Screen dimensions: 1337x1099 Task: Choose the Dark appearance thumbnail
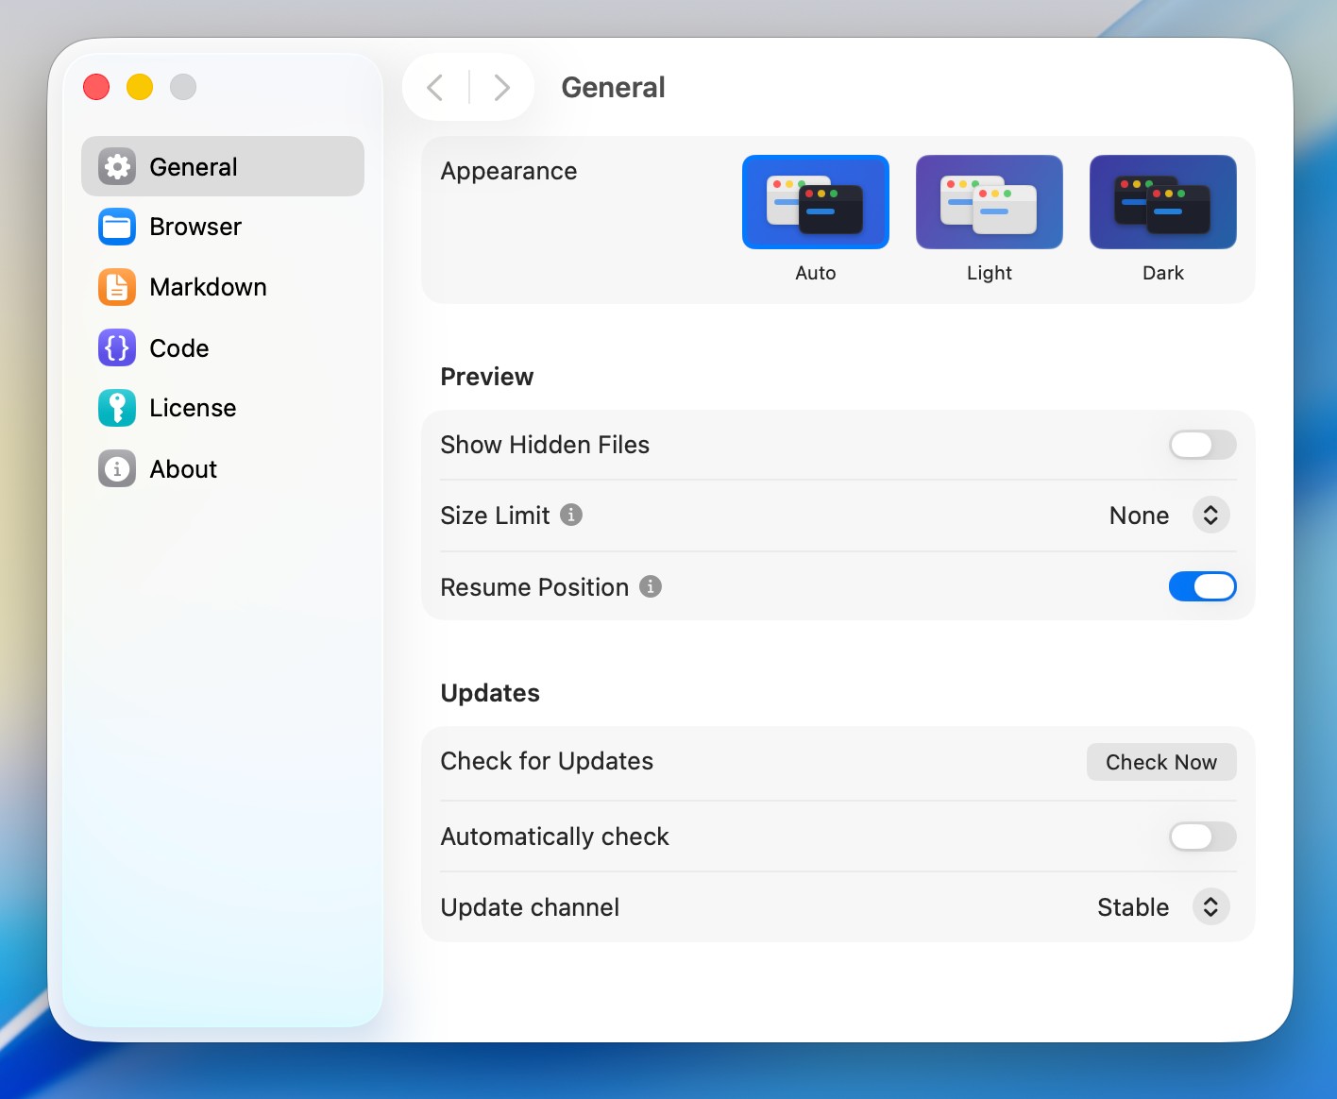(x=1162, y=202)
